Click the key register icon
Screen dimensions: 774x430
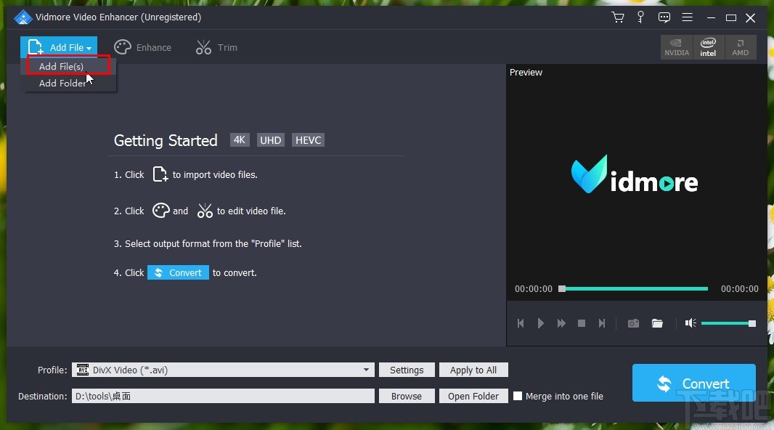pyautogui.click(x=640, y=17)
